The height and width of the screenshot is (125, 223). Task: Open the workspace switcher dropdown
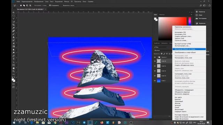pyautogui.click(x=205, y=6)
